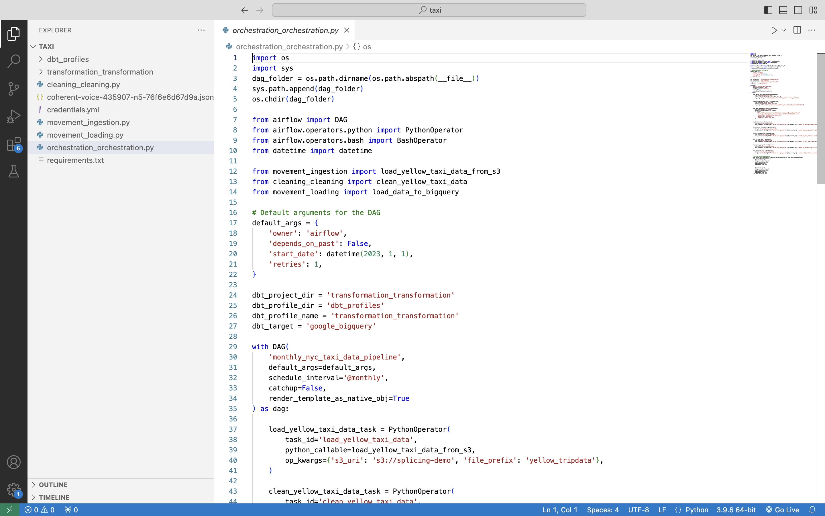Expand the TIMELINE section panel
This screenshot has height=516, width=825.
(54, 497)
